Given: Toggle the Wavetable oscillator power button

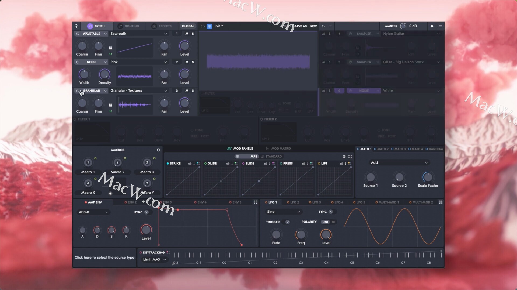Looking at the screenshot, I should 78,34.
